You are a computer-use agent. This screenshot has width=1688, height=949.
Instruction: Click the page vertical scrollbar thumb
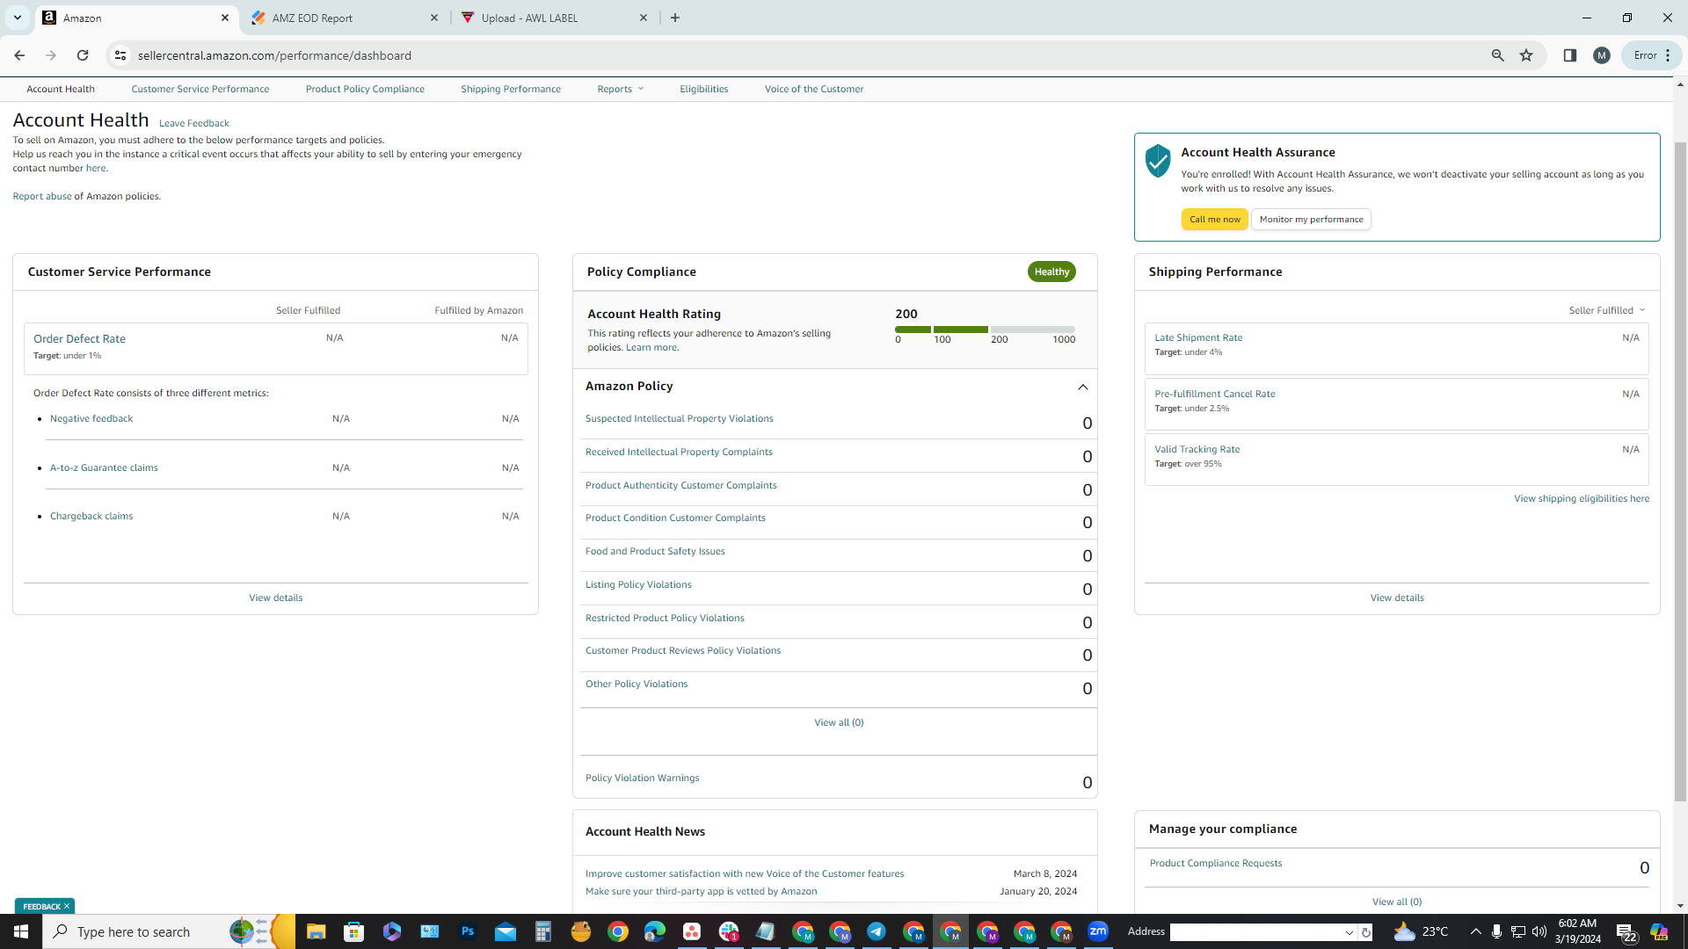click(1680, 472)
